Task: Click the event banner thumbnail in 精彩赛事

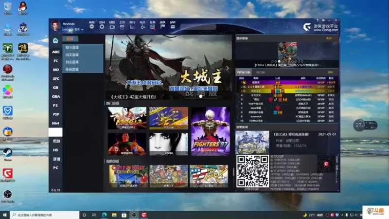Action: [x=287, y=51]
